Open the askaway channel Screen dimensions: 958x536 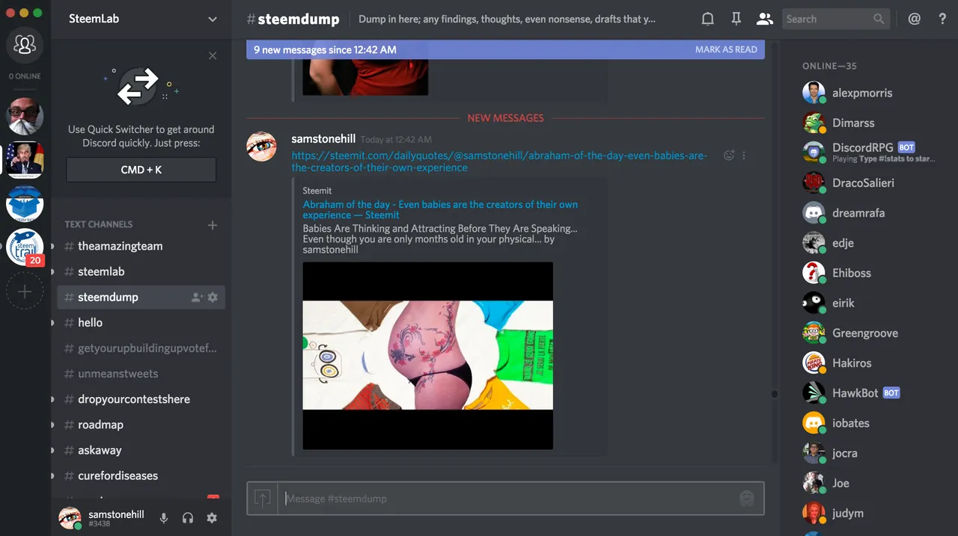141,449
